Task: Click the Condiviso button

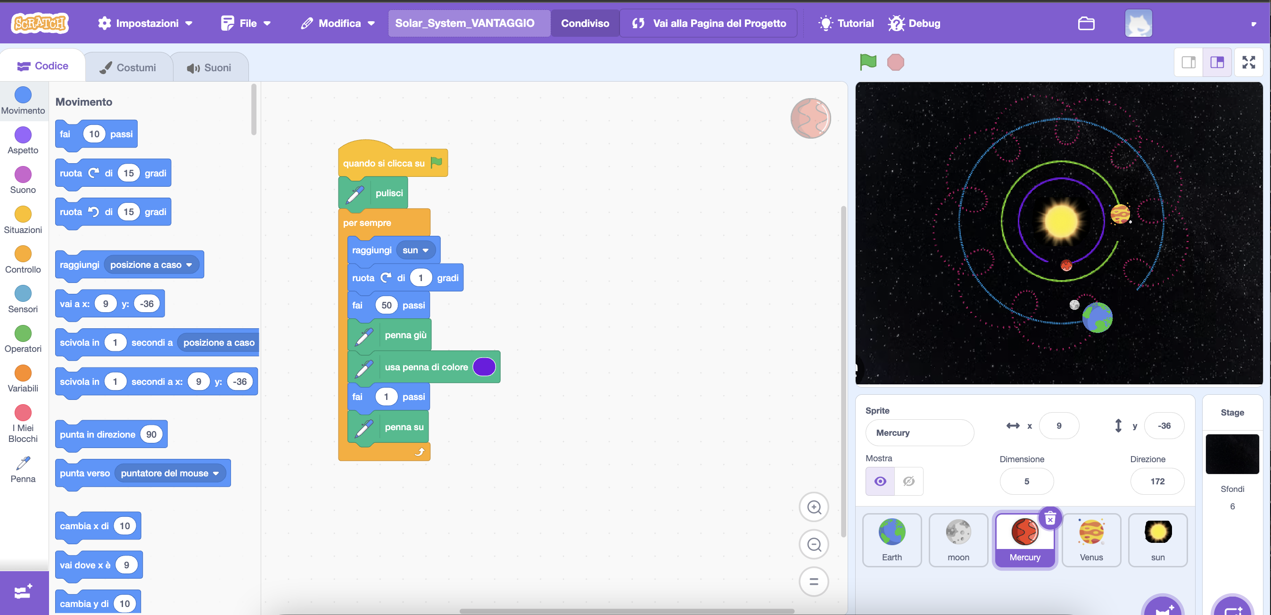Action: [x=585, y=23]
